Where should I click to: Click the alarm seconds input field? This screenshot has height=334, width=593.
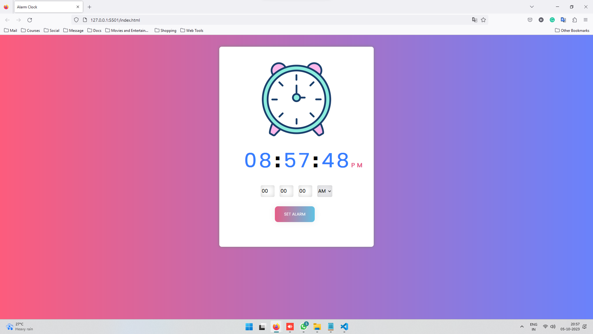(x=305, y=191)
